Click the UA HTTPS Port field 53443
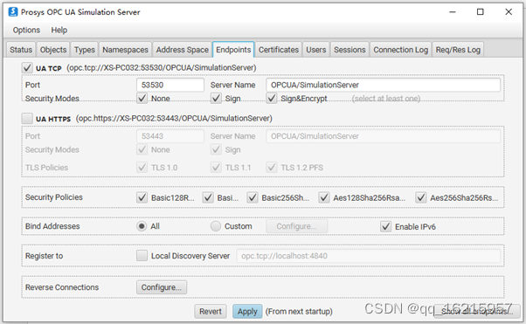 [x=170, y=136]
